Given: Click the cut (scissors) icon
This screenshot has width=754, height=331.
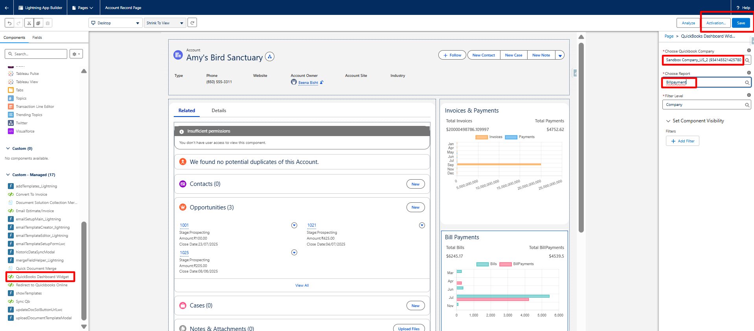Looking at the screenshot, I should 29,23.
